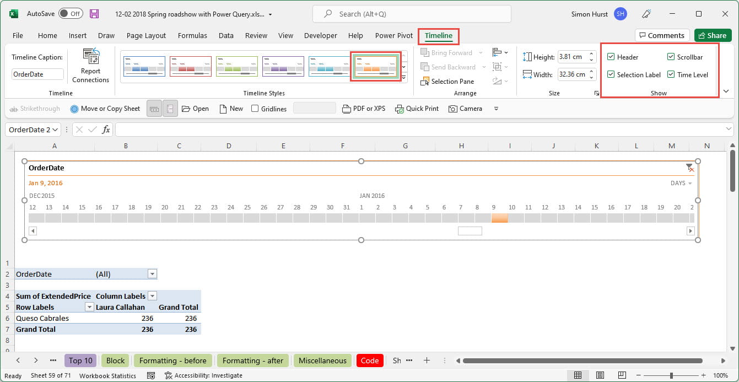Open the DAYS time level dropdown

[681, 183]
